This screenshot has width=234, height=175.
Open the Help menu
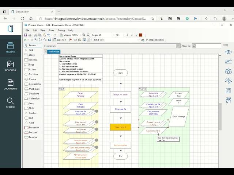(71, 30)
